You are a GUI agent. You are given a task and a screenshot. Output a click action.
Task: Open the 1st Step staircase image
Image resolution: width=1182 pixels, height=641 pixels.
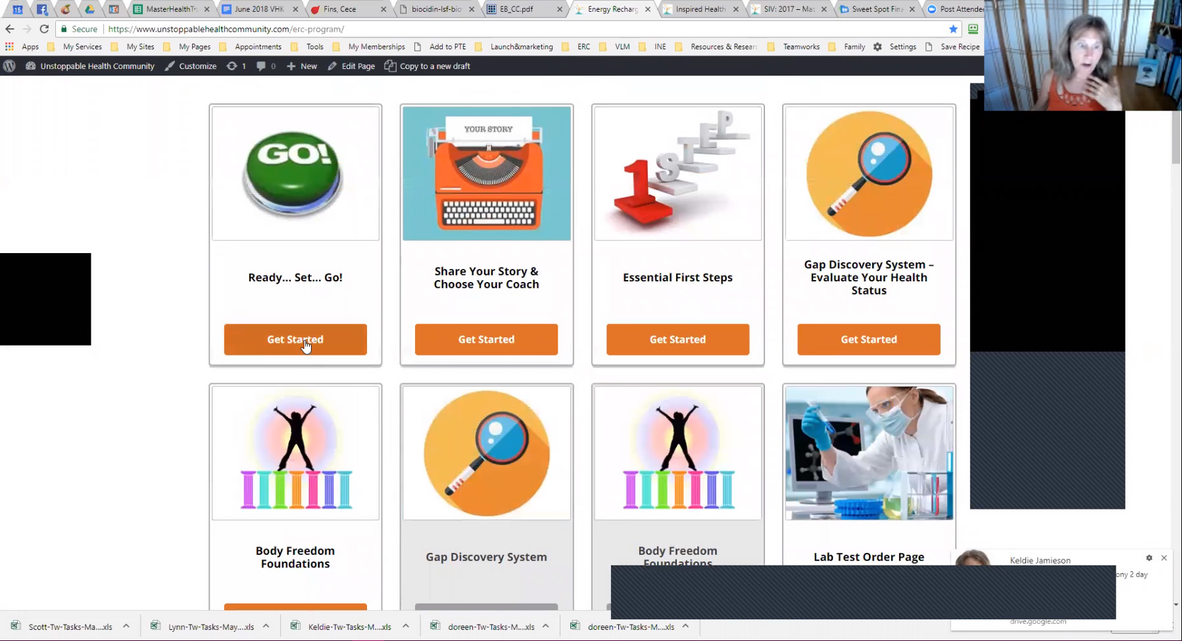click(677, 174)
